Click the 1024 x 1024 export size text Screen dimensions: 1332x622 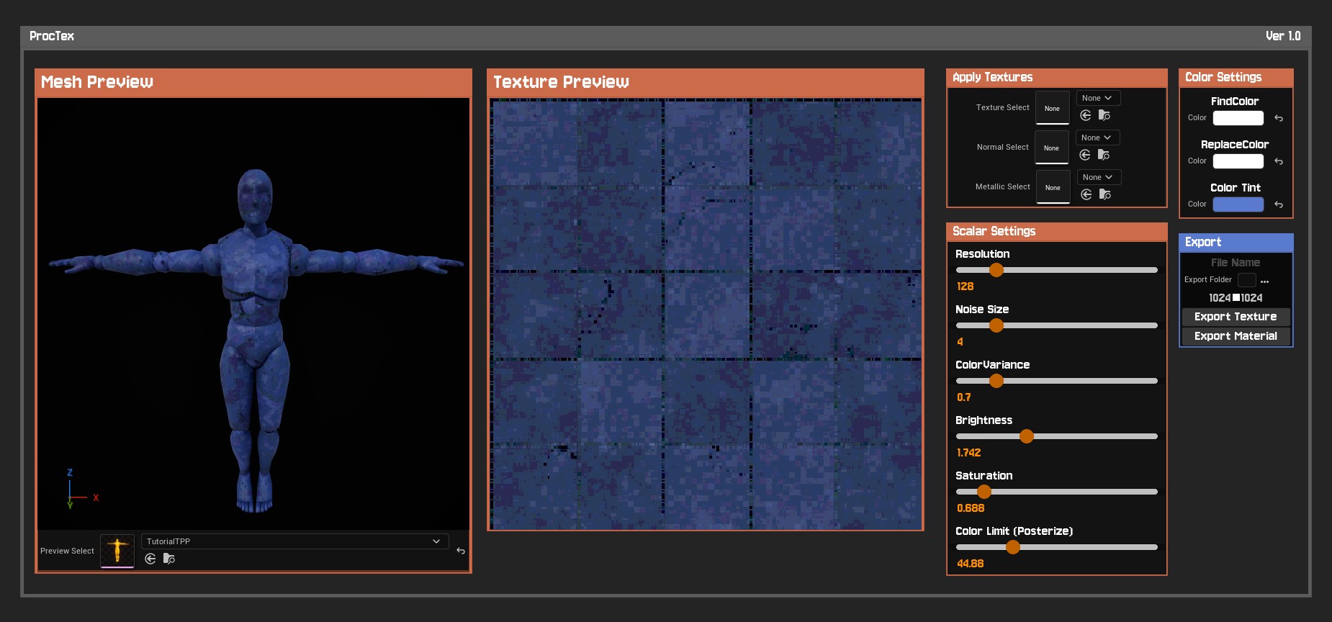[x=1236, y=298]
